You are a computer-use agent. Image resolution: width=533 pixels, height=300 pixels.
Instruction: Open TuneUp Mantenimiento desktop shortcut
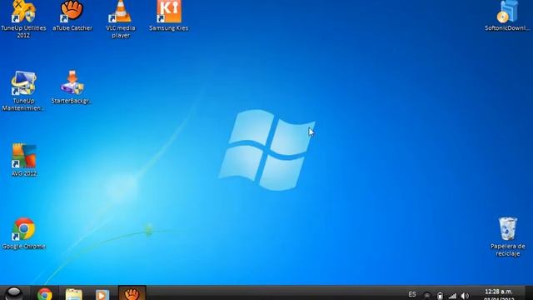tap(23, 91)
